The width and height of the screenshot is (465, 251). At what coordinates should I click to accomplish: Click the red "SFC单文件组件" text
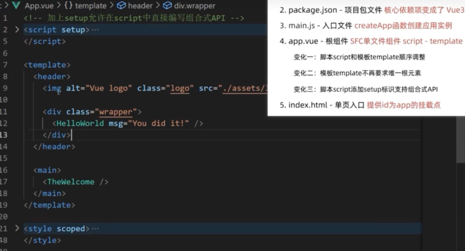pos(375,41)
